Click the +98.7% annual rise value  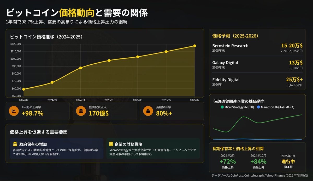(x=33, y=113)
